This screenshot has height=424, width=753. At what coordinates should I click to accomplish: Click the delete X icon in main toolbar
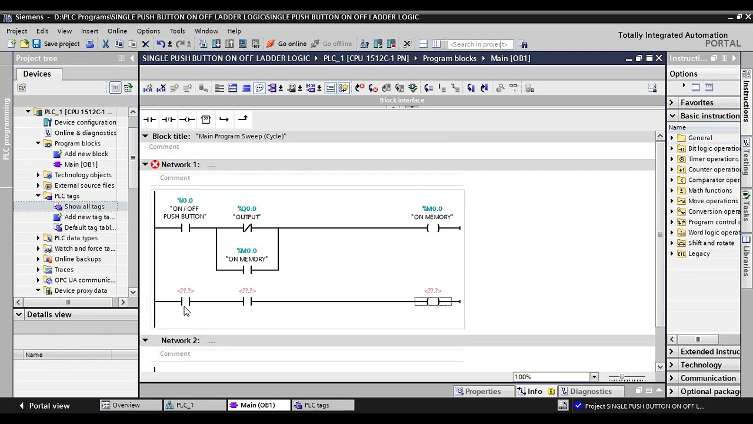coord(145,44)
